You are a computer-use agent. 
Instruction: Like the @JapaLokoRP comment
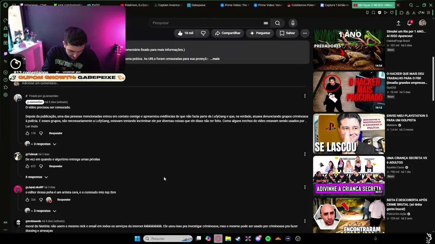[28, 200]
